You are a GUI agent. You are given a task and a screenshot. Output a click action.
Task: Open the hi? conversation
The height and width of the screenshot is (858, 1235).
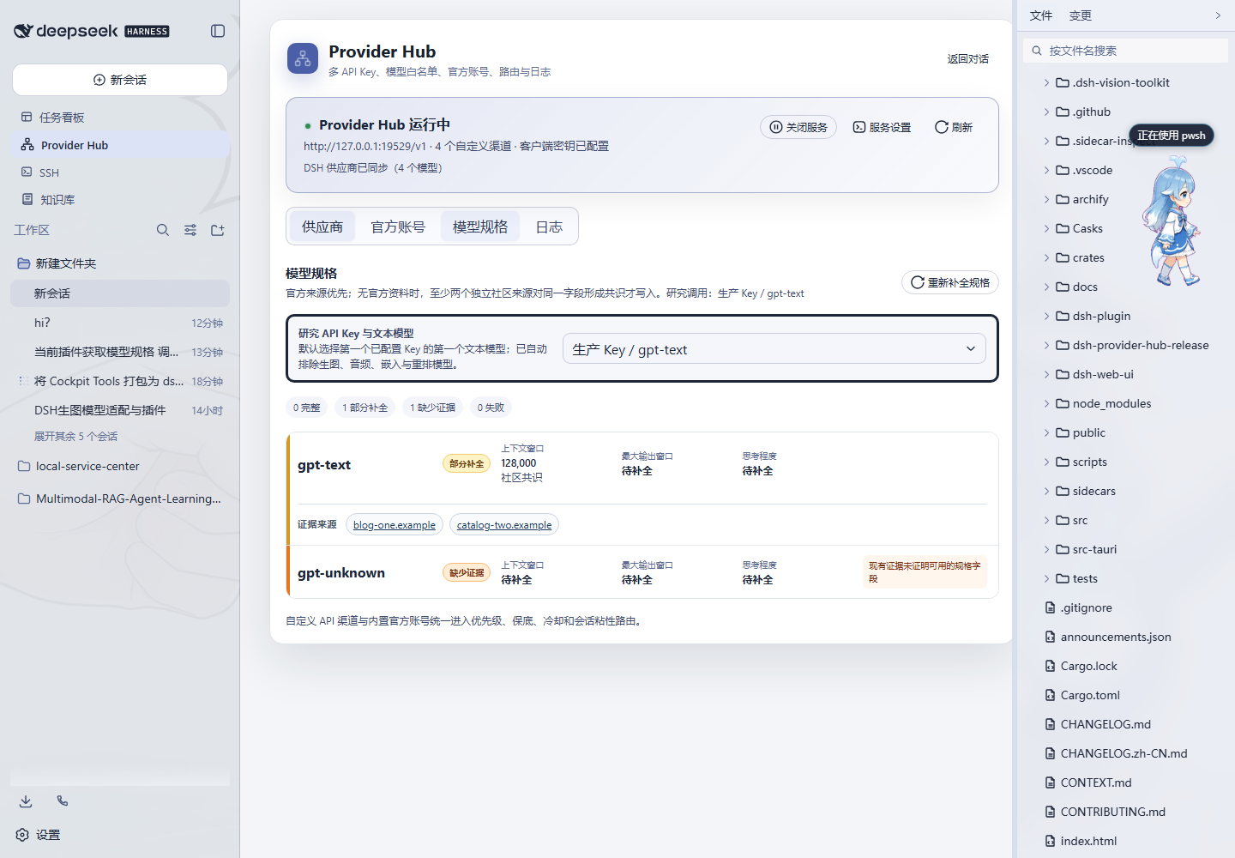120,323
